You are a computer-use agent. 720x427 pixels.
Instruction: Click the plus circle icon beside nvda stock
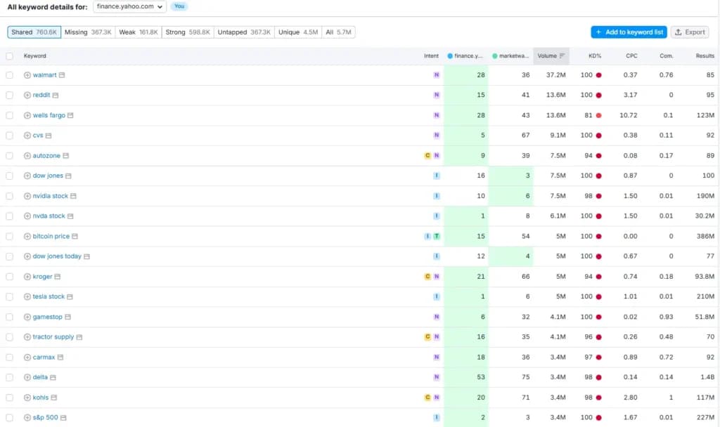[x=27, y=216]
